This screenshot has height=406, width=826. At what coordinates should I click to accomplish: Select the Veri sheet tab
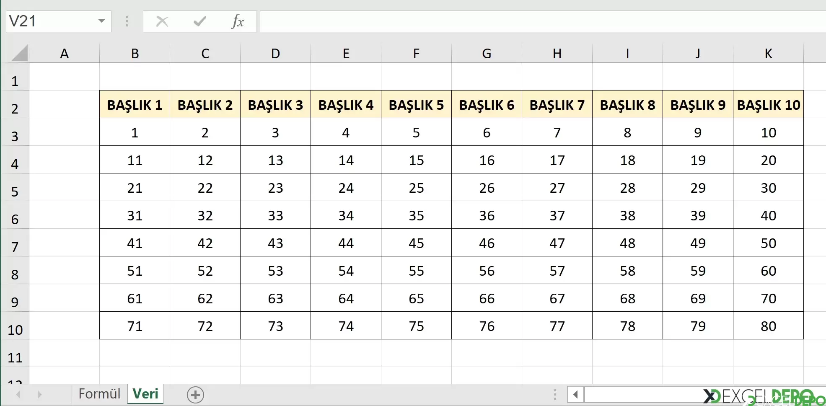[145, 394]
